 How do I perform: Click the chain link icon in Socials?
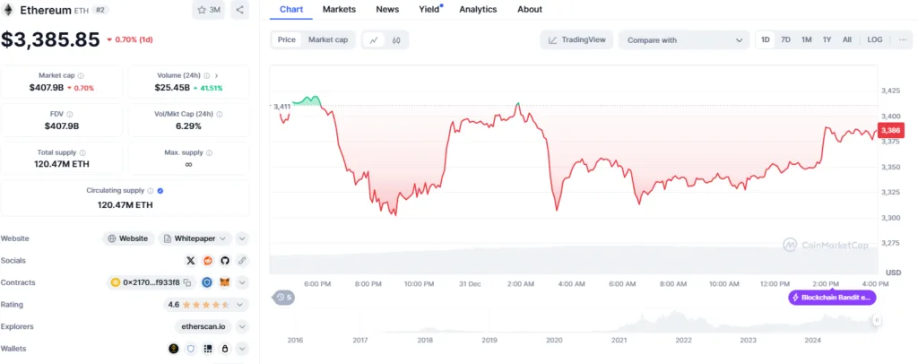(242, 260)
